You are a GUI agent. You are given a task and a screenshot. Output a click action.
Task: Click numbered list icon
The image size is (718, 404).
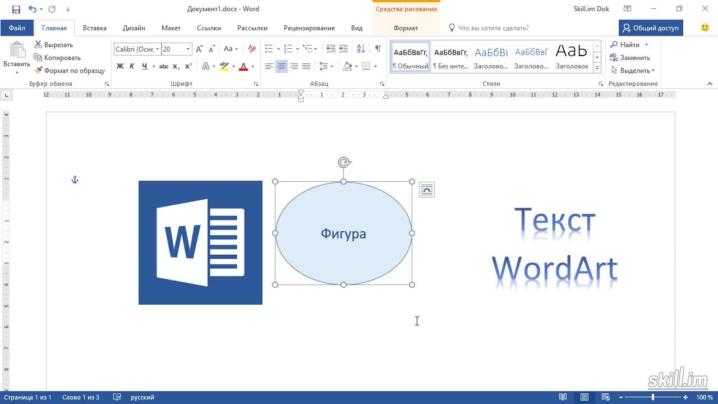288,49
